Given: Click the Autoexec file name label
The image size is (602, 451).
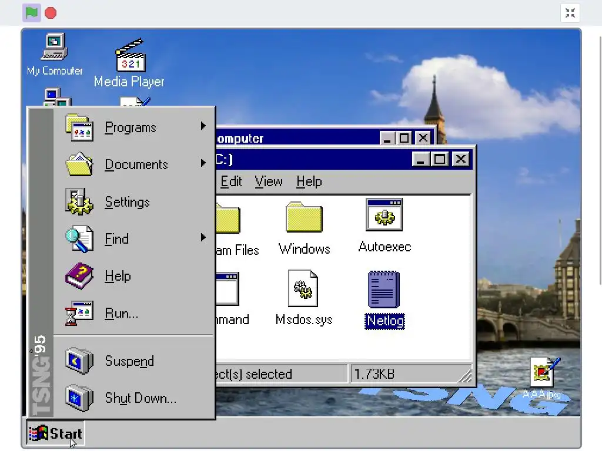Looking at the screenshot, I should tap(384, 247).
